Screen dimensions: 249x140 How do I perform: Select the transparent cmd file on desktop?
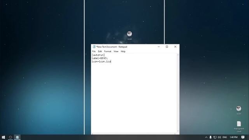click(239, 127)
